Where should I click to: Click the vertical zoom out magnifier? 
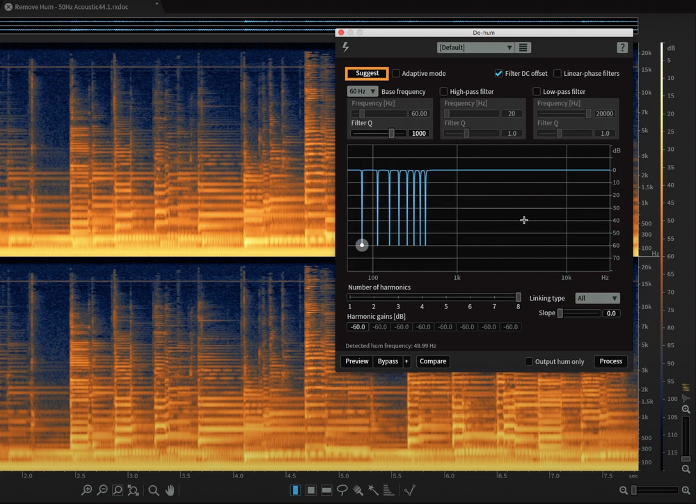coord(686,469)
